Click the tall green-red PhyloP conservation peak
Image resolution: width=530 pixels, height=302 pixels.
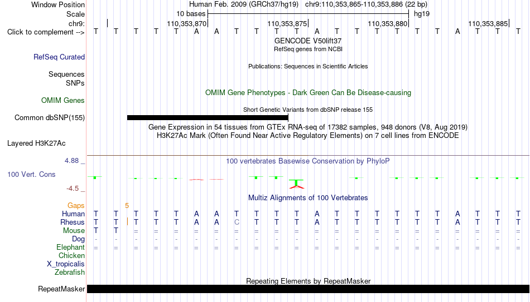tap(296, 184)
